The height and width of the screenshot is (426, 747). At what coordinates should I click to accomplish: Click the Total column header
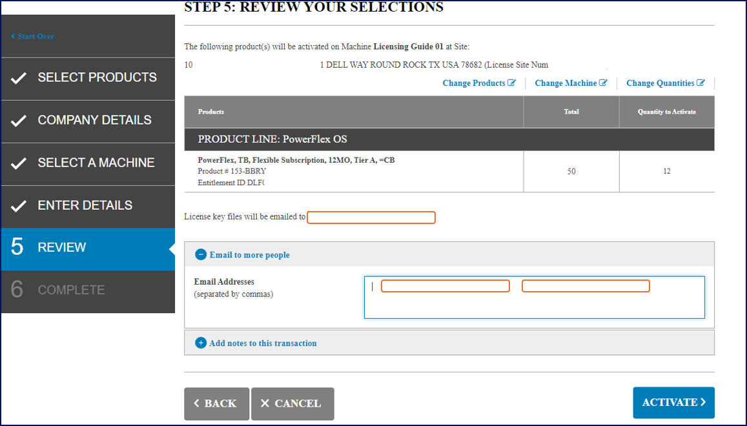[571, 112]
